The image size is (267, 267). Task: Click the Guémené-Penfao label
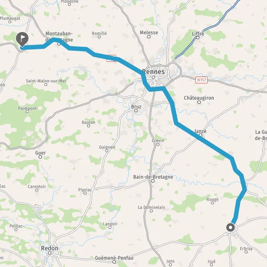click(x=114, y=258)
